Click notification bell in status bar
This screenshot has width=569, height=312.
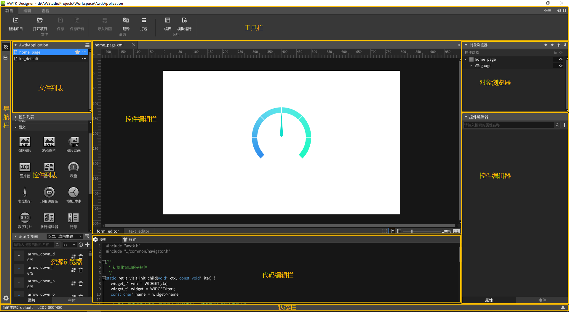[x=563, y=308]
